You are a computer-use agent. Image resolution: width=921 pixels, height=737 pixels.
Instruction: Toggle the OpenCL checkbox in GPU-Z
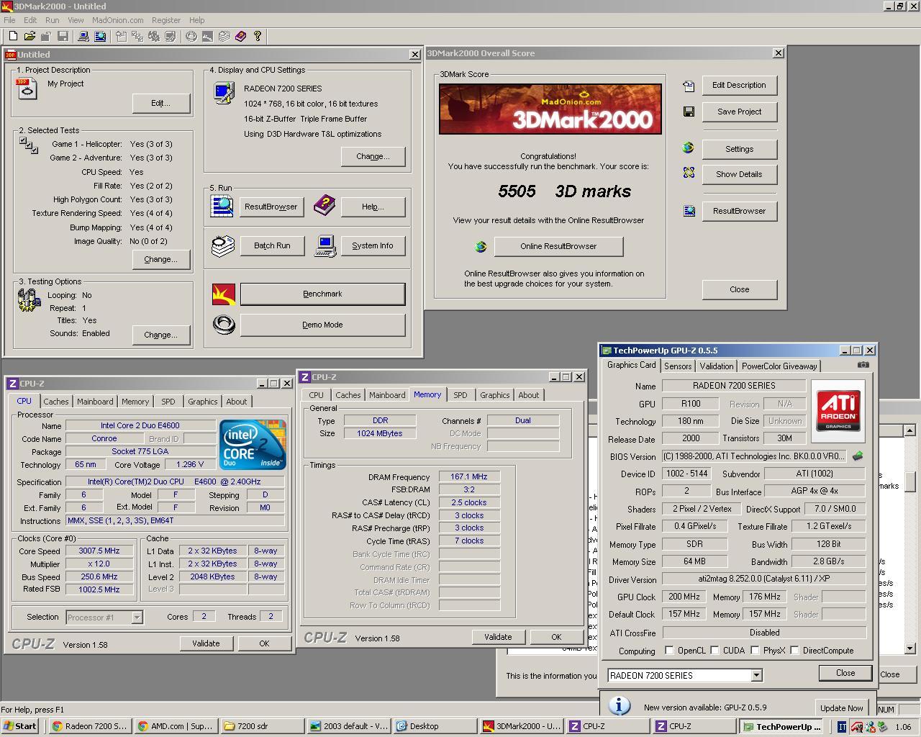pyautogui.click(x=669, y=651)
